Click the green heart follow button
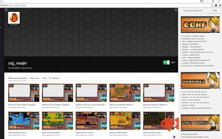222x139 pixels. pos(165,63)
